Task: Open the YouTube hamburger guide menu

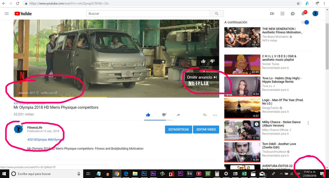Action: point(7,13)
